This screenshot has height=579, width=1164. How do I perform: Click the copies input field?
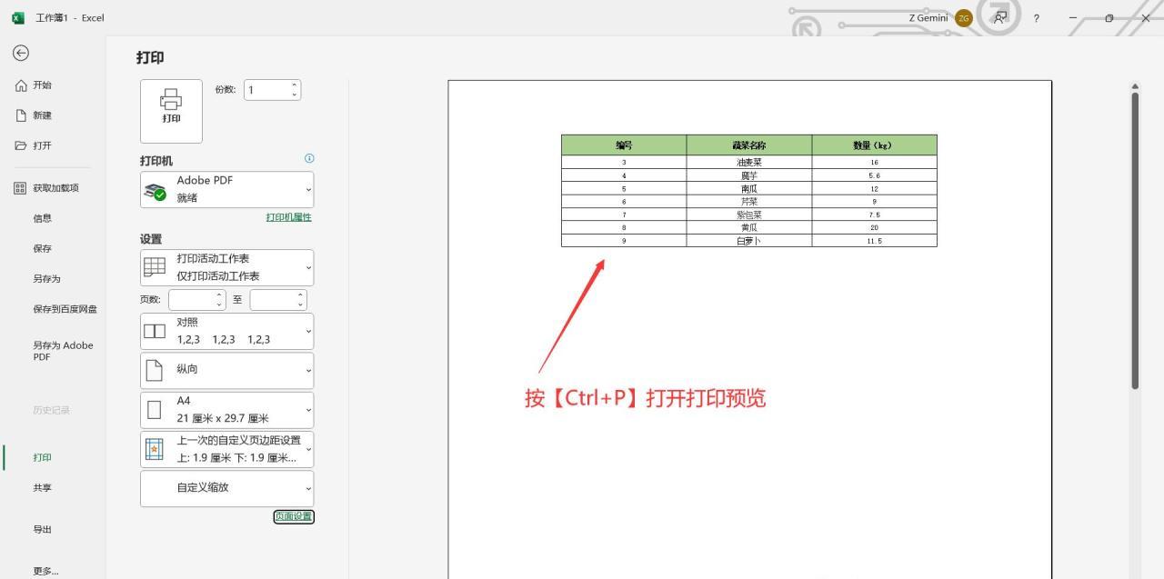(266, 90)
